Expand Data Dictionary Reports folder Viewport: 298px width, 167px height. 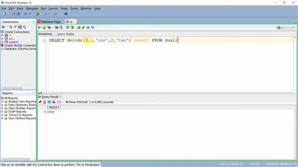click(x=2, y=105)
